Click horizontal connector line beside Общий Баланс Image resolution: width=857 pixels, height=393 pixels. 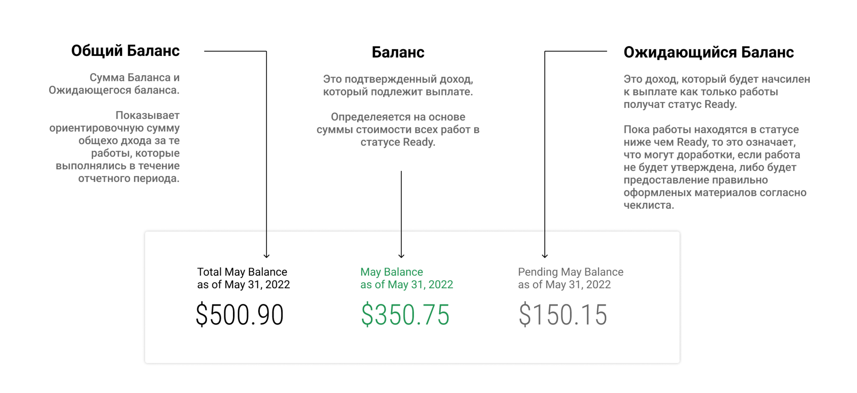(235, 51)
